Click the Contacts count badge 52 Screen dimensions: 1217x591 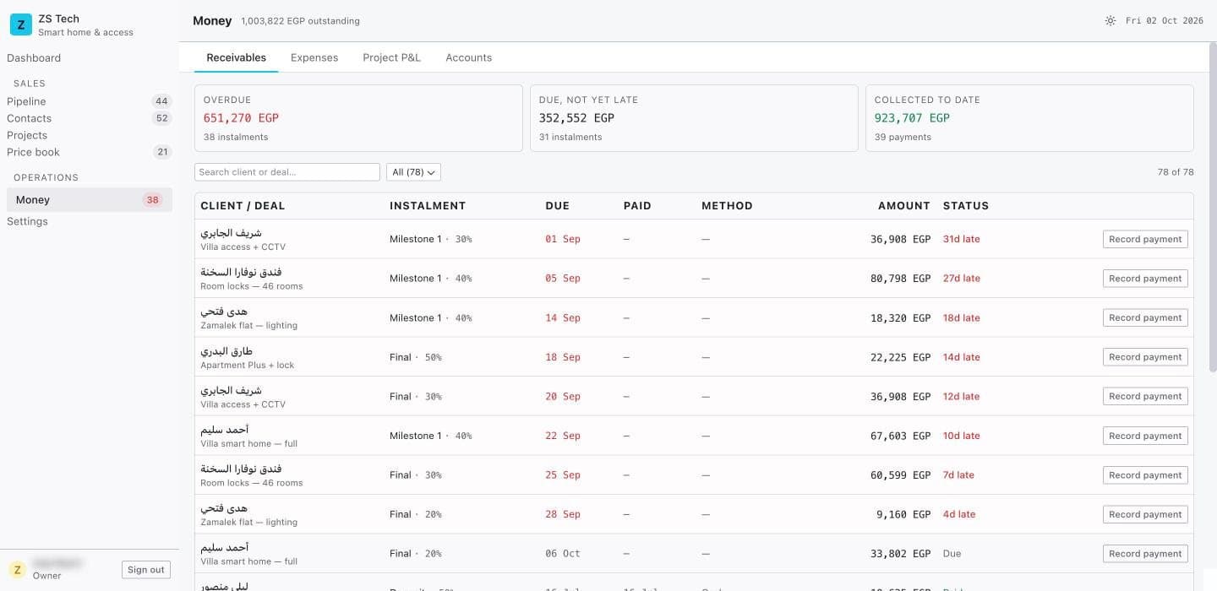tap(161, 118)
